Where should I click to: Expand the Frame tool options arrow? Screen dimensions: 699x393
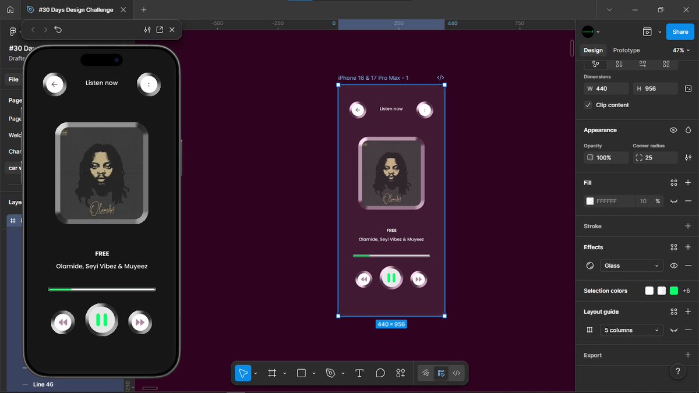285,373
